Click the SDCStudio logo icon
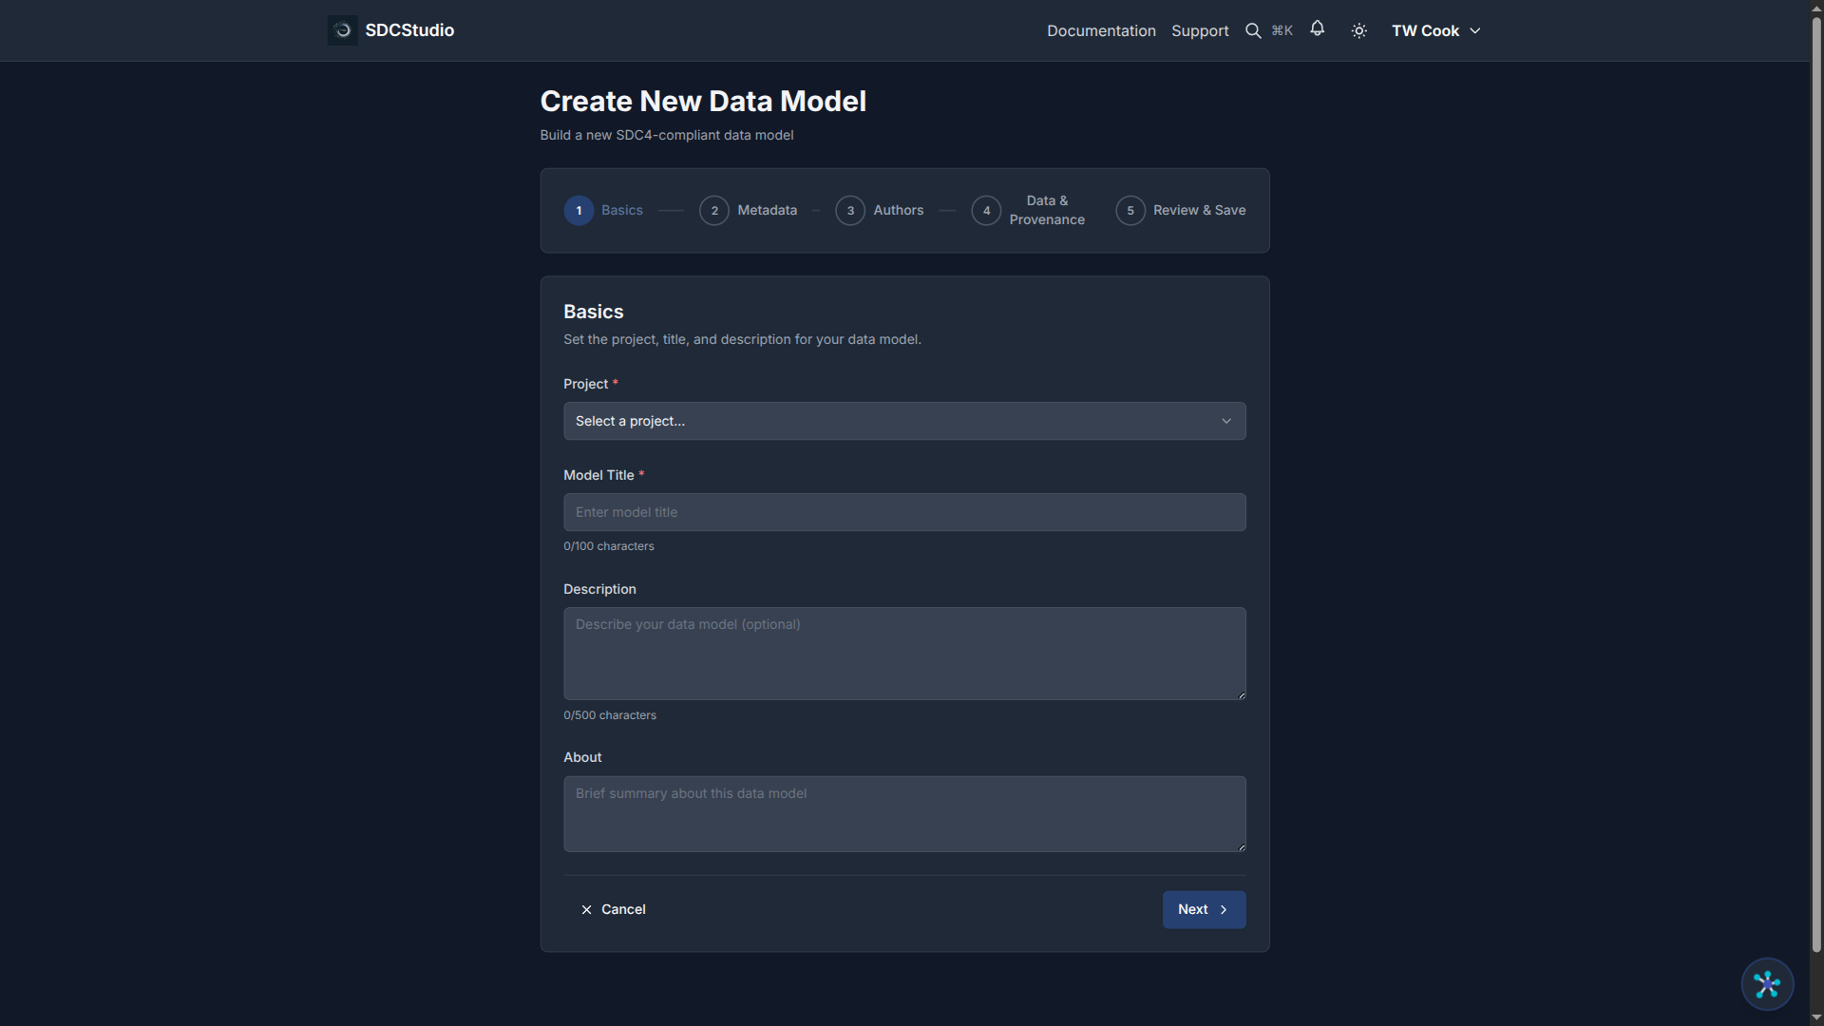This screenshot has width=1824, height=1026. 341,29
